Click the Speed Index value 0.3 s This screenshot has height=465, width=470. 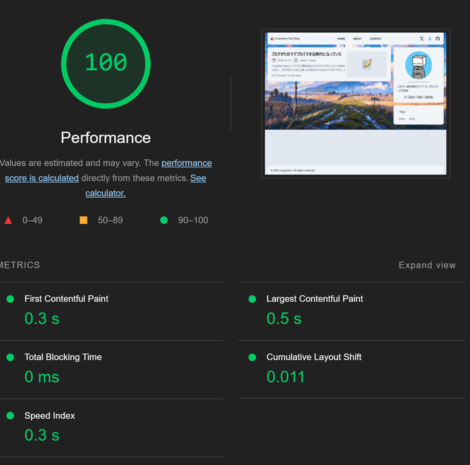click(x=42, y=435)
